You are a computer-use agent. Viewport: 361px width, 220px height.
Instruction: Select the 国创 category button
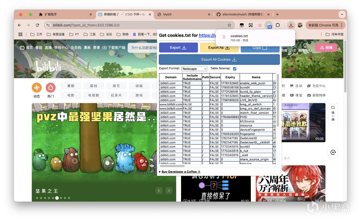(94, 86)
